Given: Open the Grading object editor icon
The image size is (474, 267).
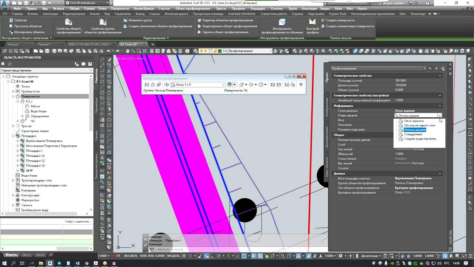Looking at the screenshot, I should (x=199, y=20).
